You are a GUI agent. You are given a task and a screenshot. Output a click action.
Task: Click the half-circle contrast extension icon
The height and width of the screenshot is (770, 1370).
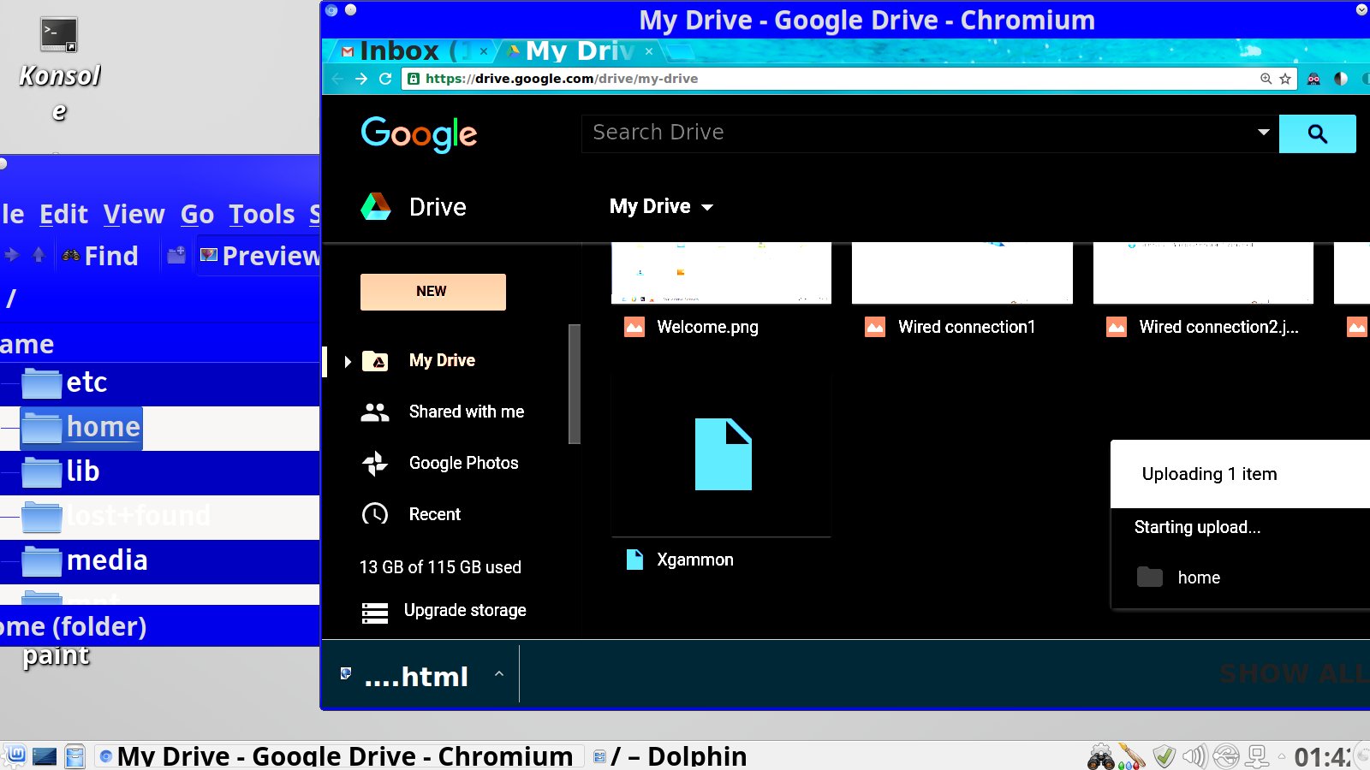point(1341,79)
